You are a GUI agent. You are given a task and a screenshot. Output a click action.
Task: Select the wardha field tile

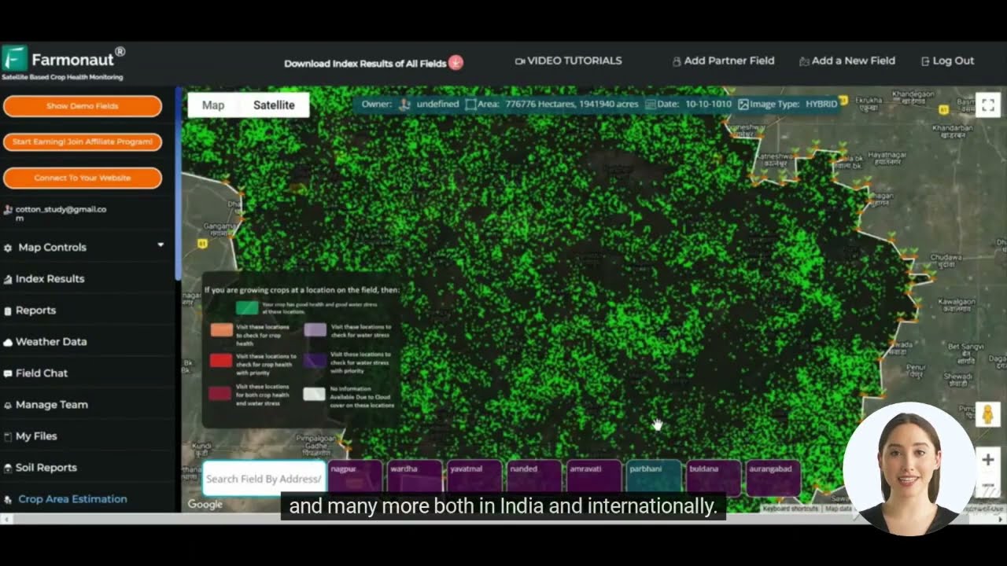tap(415, 477)
